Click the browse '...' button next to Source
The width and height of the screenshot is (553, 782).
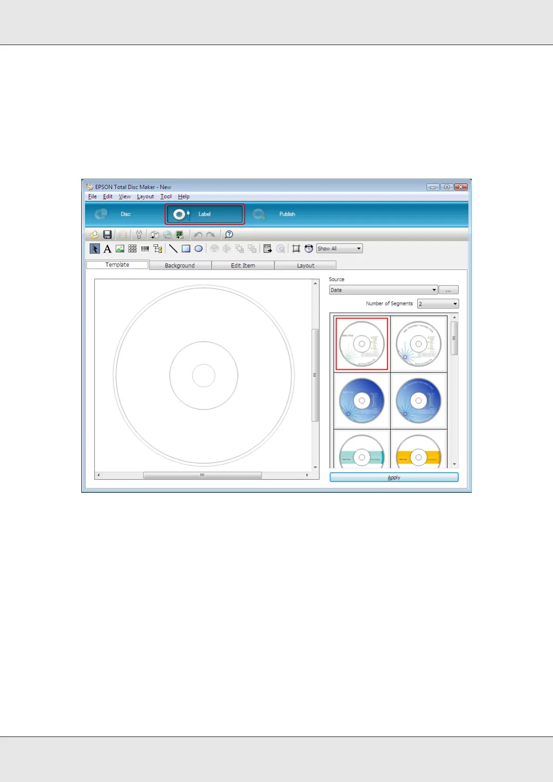pyautogui.click(x=448, y=290)
